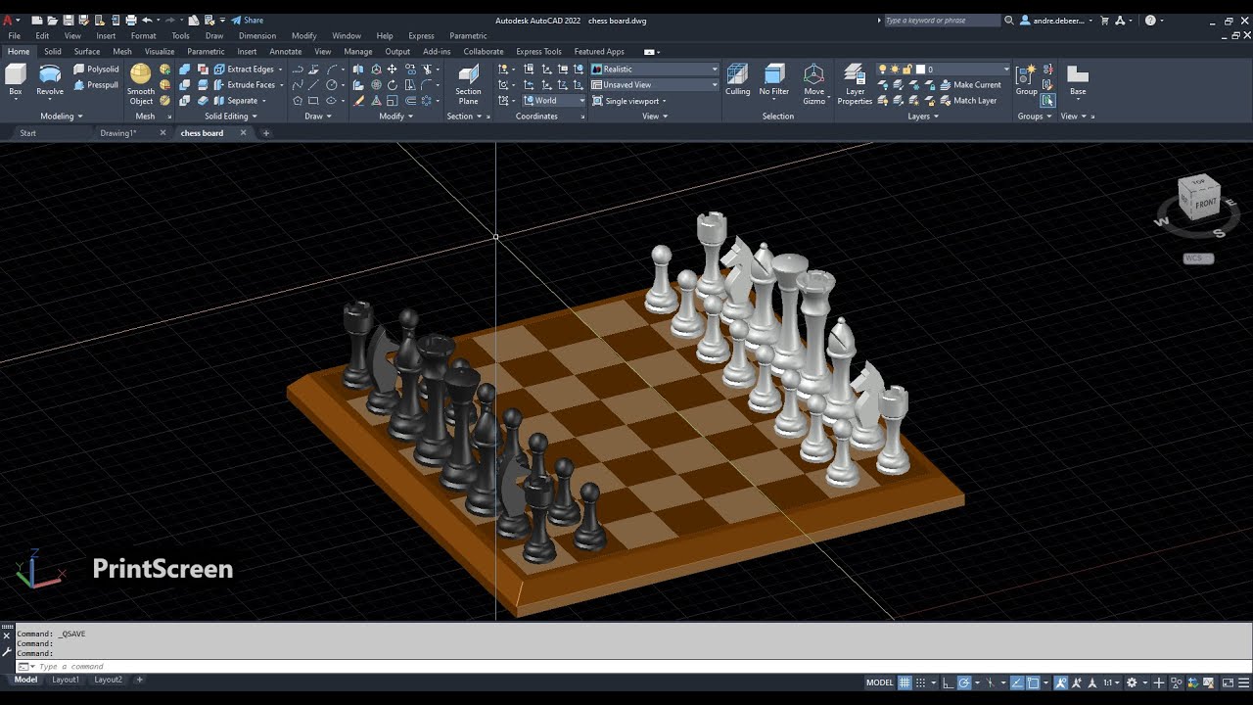Click the Make Current button
This screenshot has height=705, width=1253.
click(x=970, y=85)
